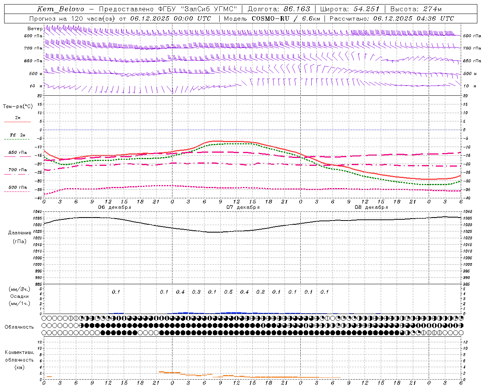The image size is (483, 386).
Task: Click the first 0.1 precipitation value on 06 декабря
Action: [116, 292]
